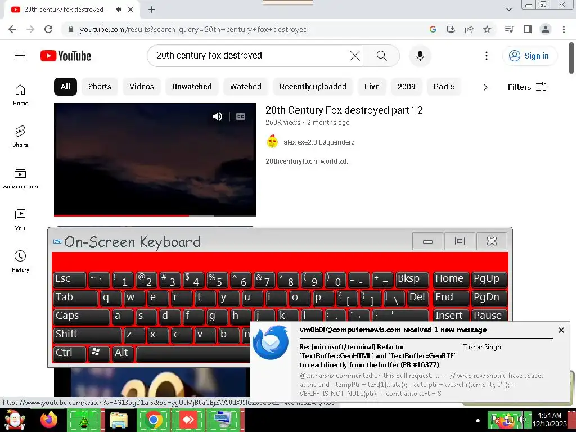Select the Shorts filter chip
576x432 pixels.
point(100,87)
